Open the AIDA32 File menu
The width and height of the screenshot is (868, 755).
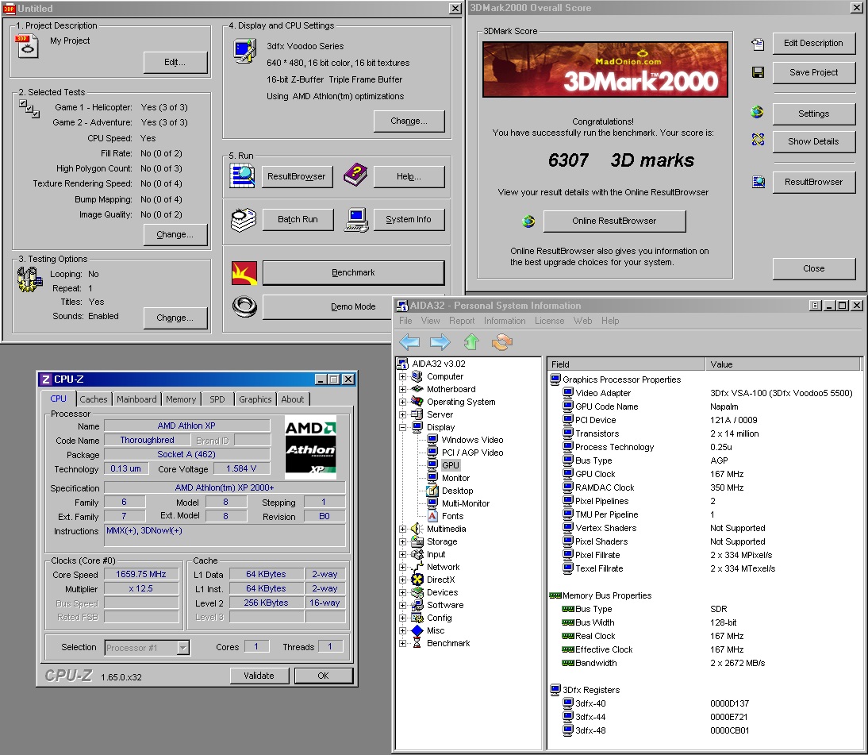[405, 321]
